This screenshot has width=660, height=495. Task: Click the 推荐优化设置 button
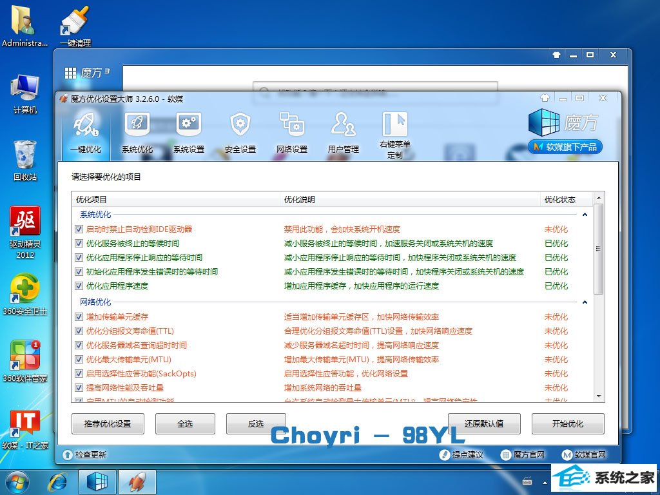tap(108, 423)
